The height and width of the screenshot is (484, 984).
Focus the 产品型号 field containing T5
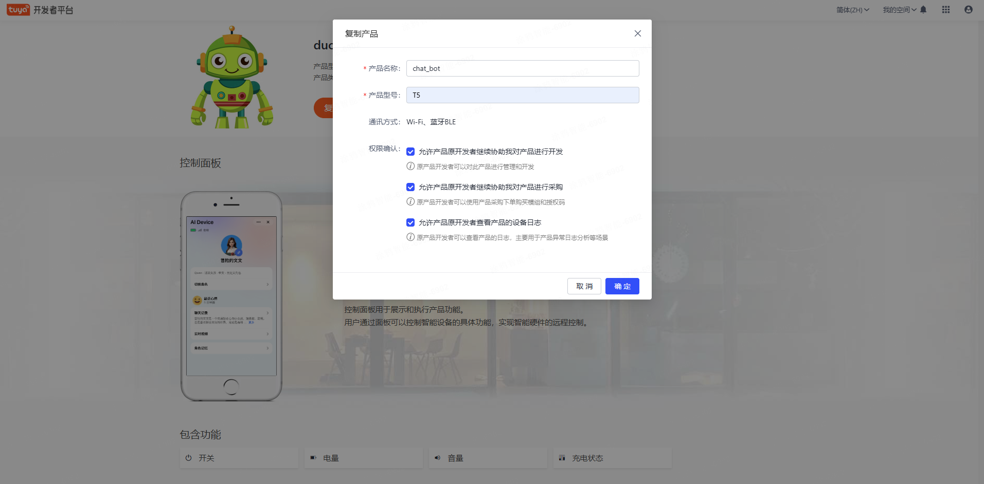coord(523,95)
